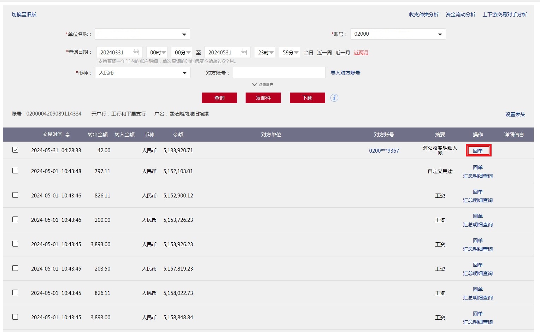Open the 币种 dropdown set to 人民币
Screen dimensions: 540x332
point(184,73)
